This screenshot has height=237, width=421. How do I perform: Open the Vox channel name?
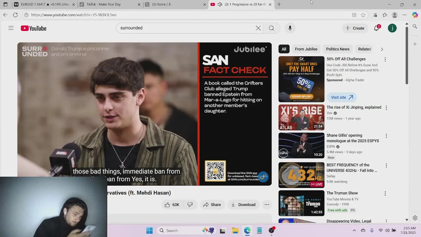(x=329, y=113)
